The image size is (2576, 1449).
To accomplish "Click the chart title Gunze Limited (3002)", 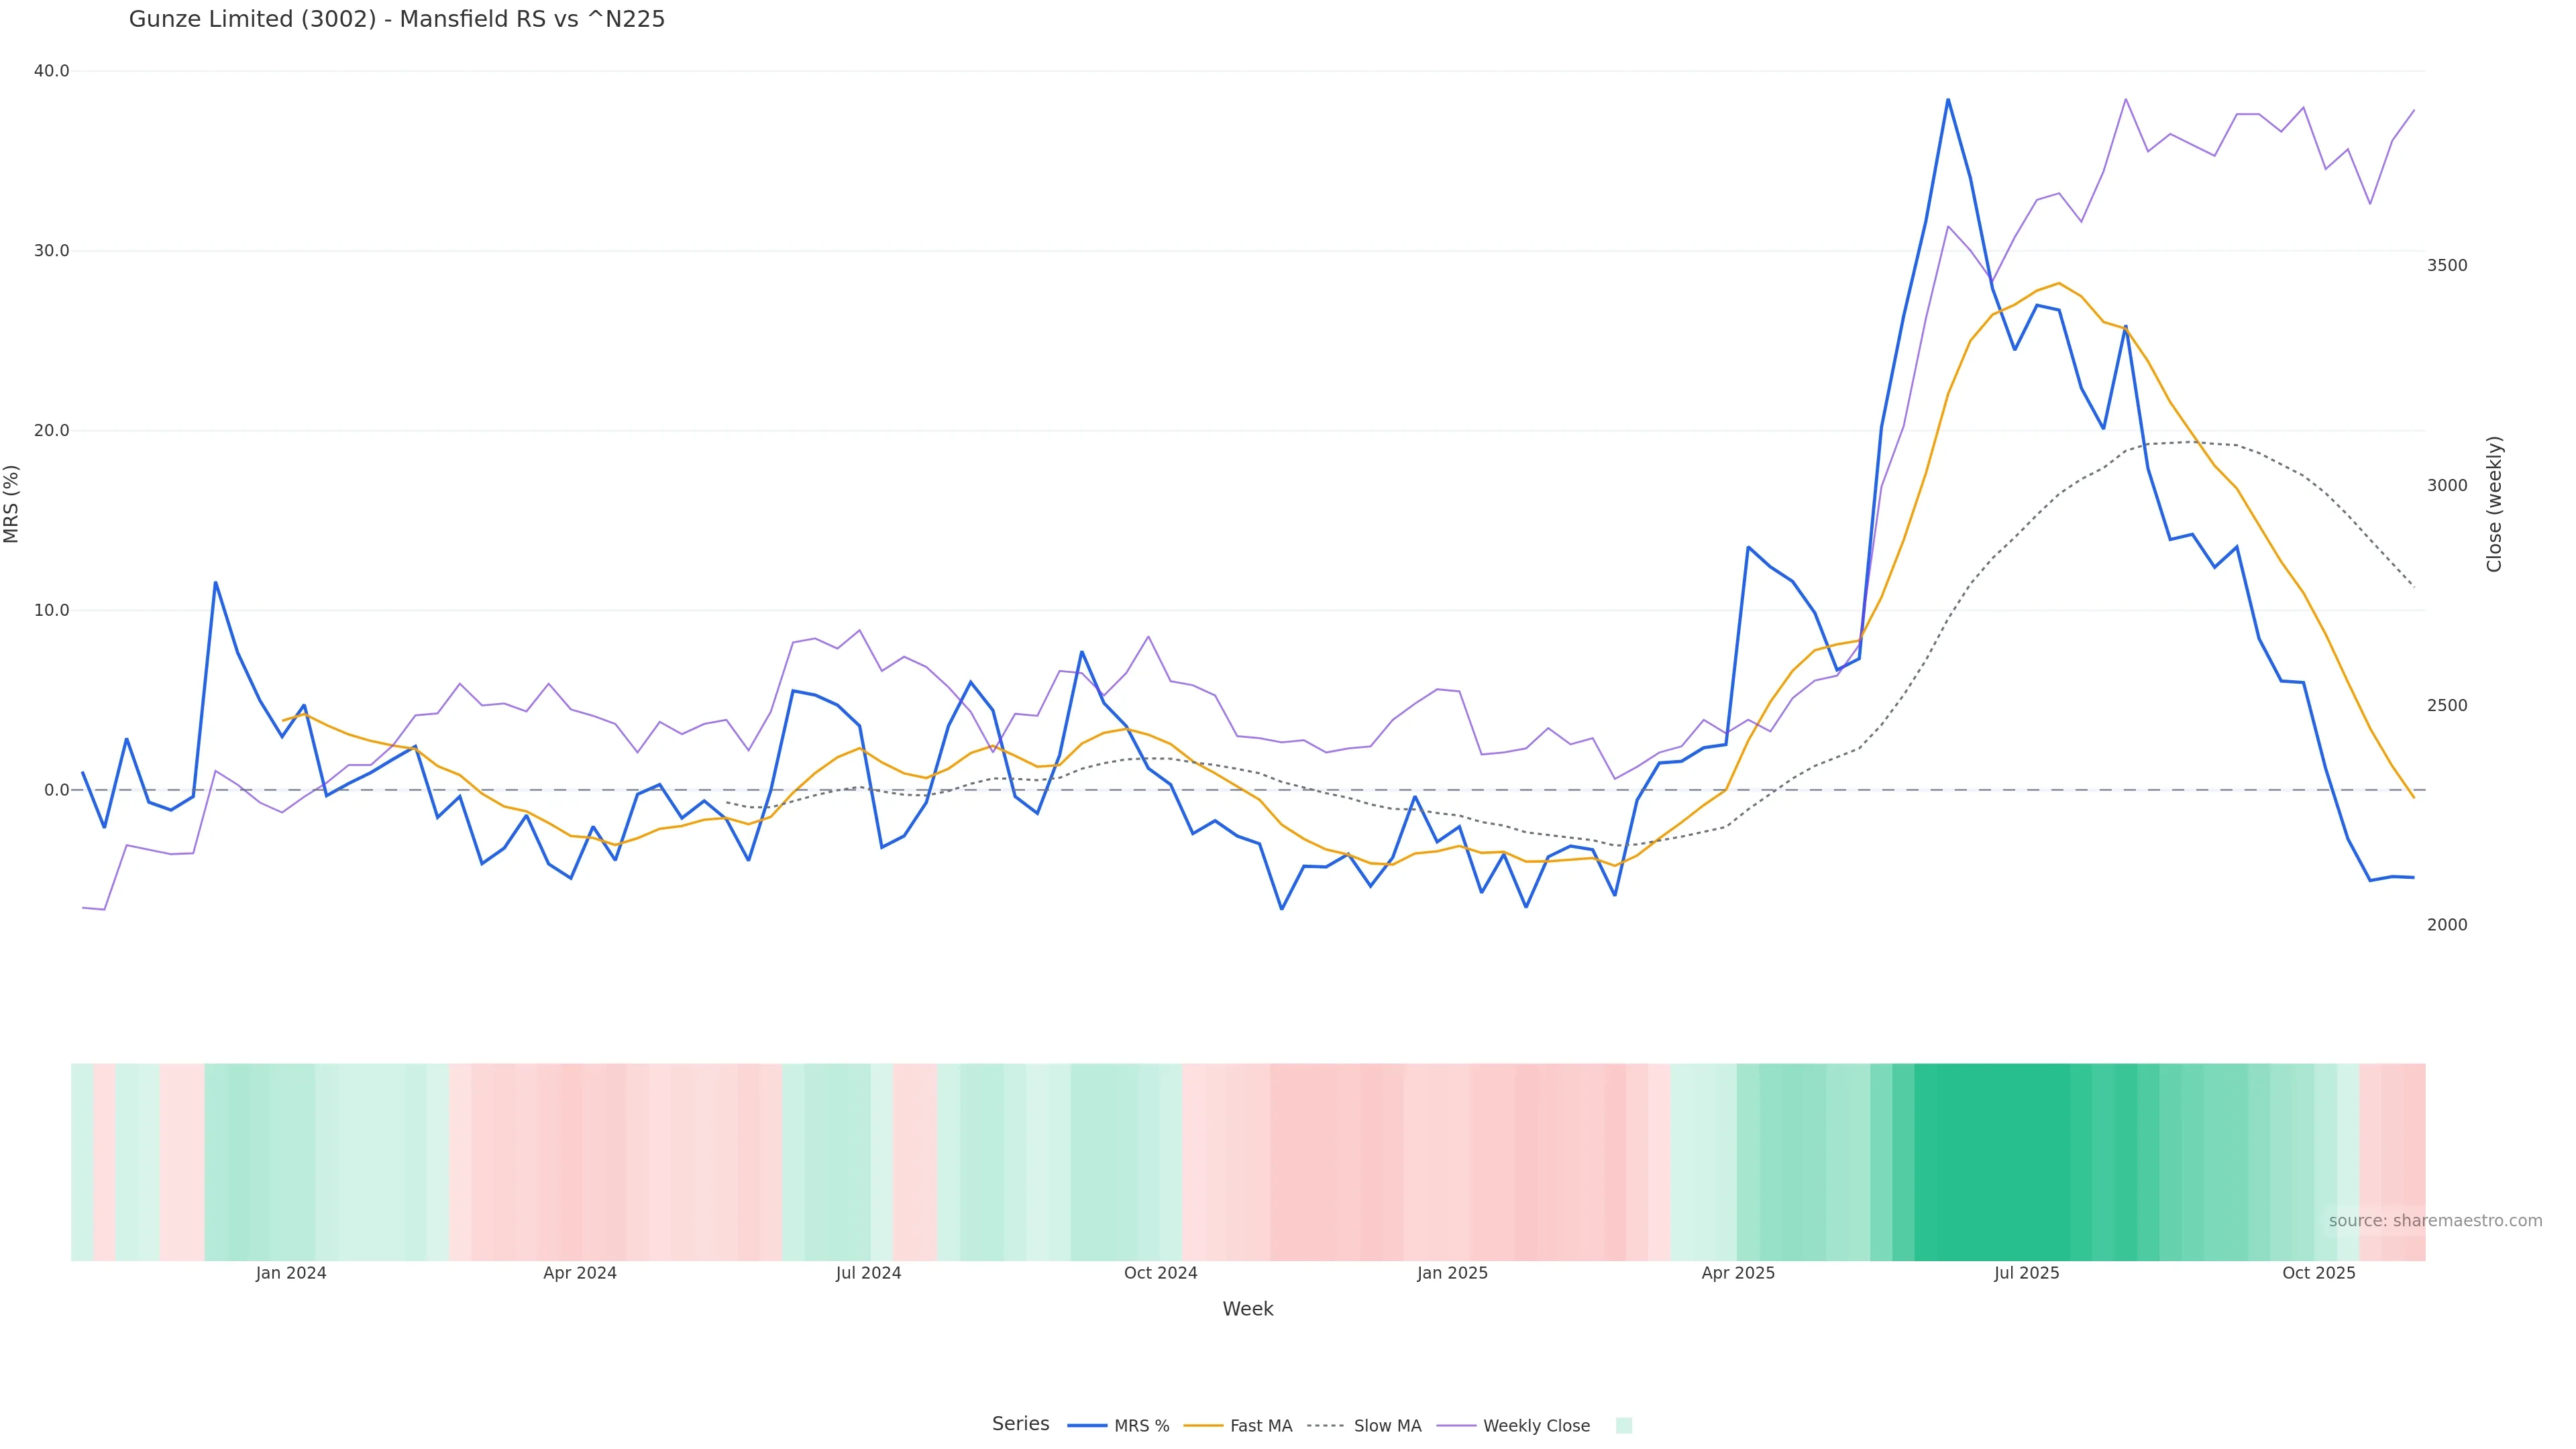I will coord(396,19).
